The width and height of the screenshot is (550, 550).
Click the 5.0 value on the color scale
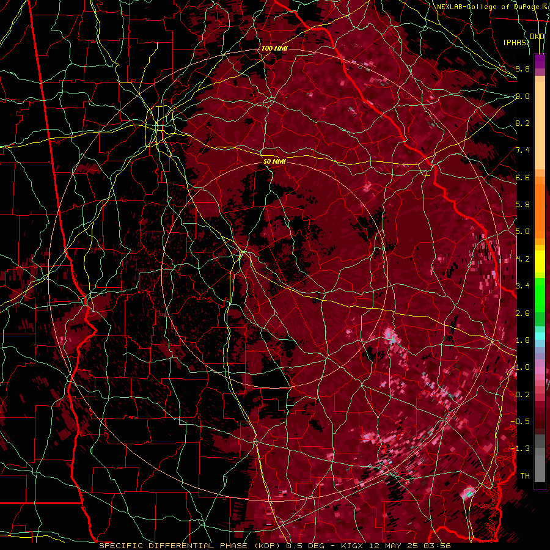(522, 232)
